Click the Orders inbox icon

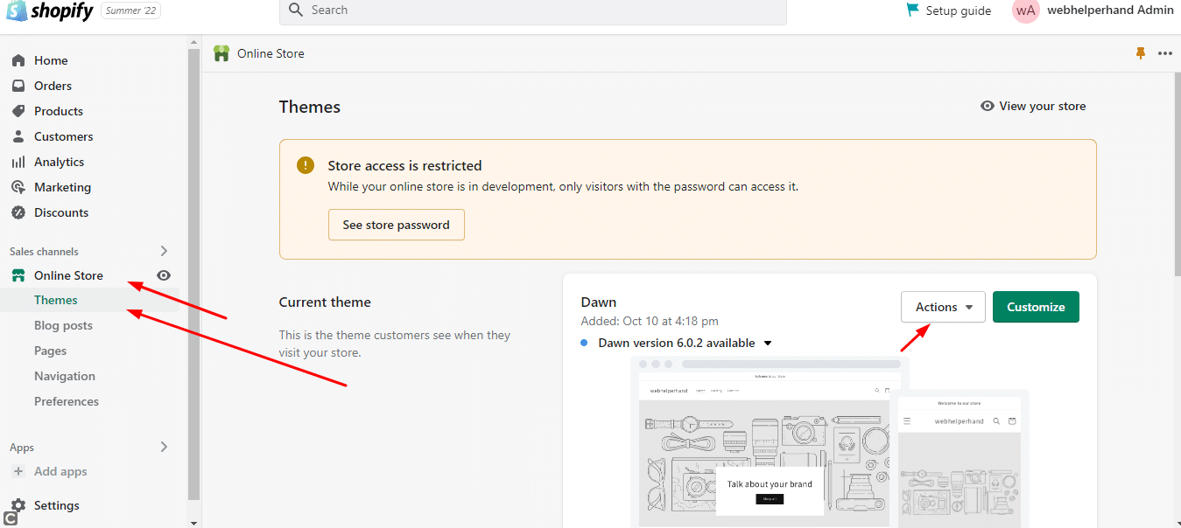pos(18,86)
